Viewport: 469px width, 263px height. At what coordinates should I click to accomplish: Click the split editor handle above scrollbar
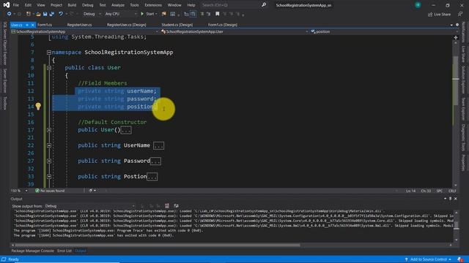456,37
